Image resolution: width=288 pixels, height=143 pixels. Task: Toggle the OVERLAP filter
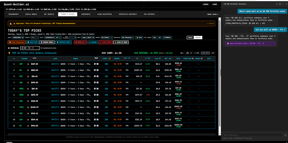coord(167,38)
